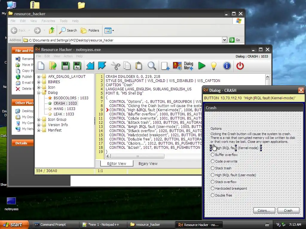
Task: Expand the AFX_DIALOG_LAYOUT tree node
Action: click(x=39, y=77)
